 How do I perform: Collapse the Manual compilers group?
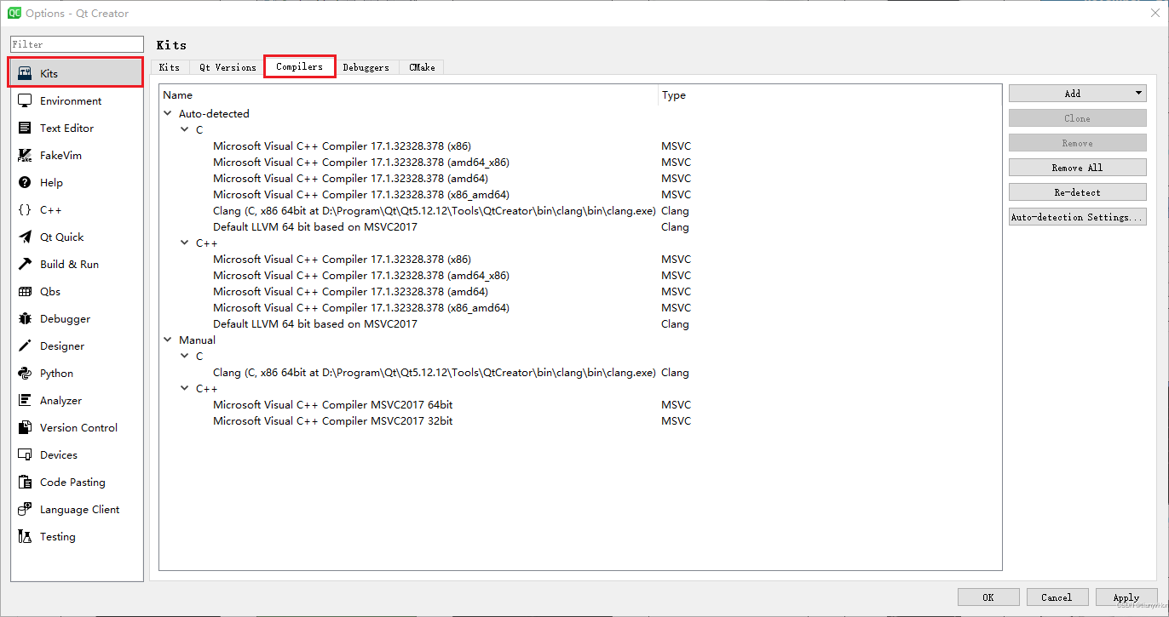[x=168, y=340]
